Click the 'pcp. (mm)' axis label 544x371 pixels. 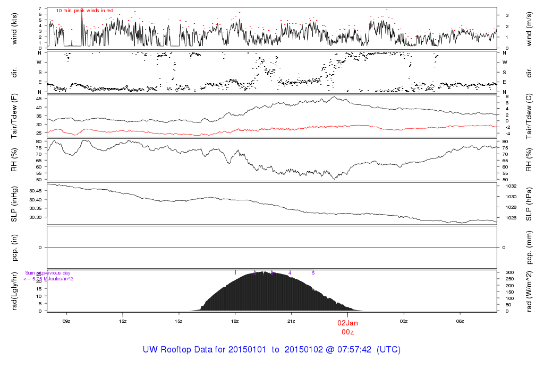[x=529, y=248]
